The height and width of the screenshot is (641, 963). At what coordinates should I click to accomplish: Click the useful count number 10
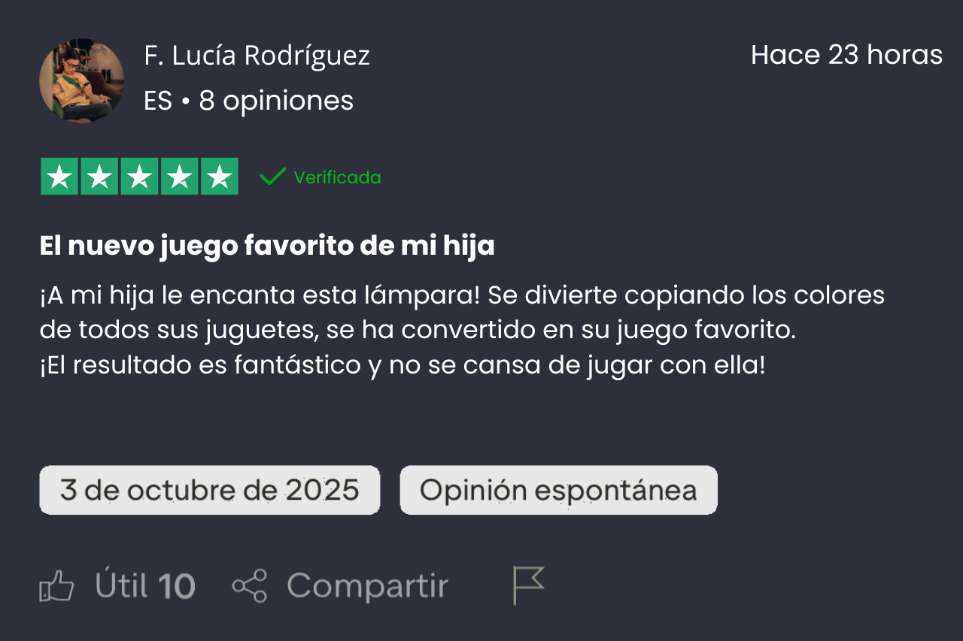(178, 586)
